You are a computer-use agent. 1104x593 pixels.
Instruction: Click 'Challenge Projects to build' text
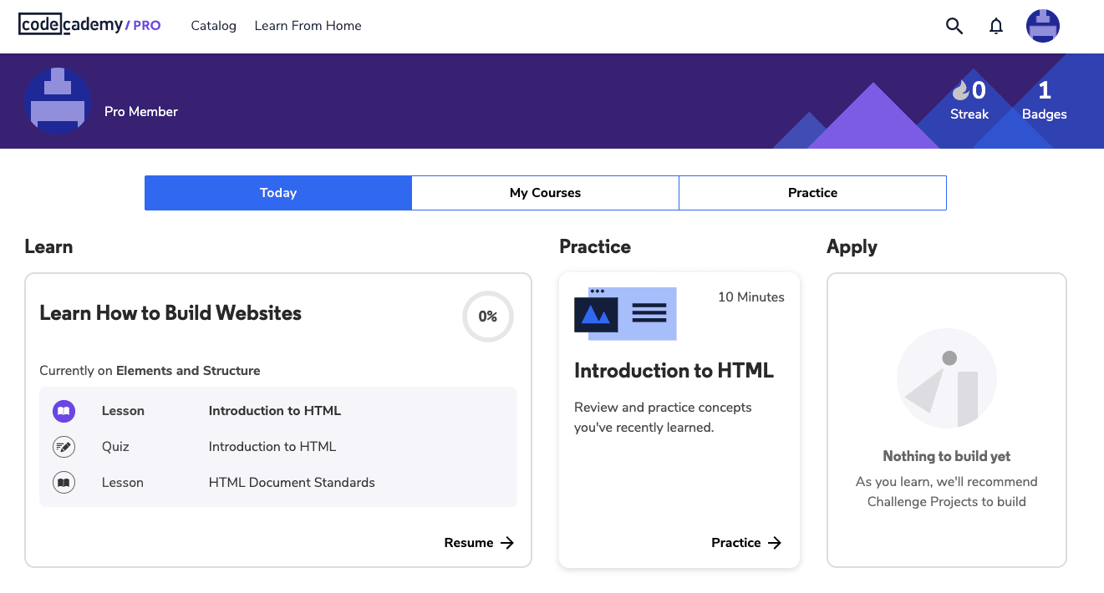pyautogui.click(x=947, y=502)
